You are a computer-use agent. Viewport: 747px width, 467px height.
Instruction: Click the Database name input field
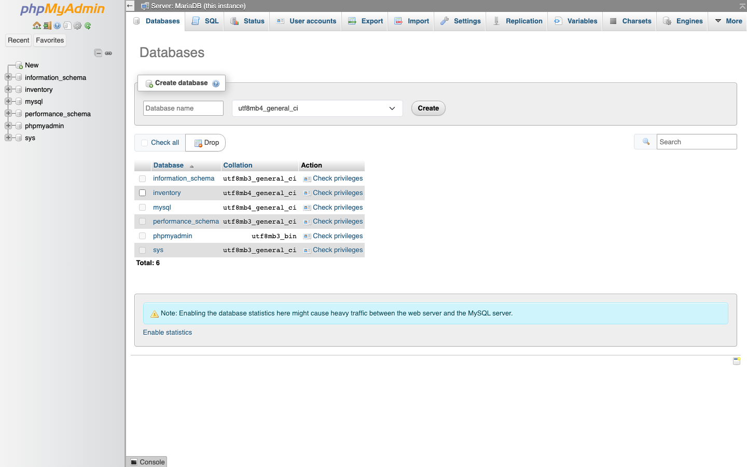point(183,108)
